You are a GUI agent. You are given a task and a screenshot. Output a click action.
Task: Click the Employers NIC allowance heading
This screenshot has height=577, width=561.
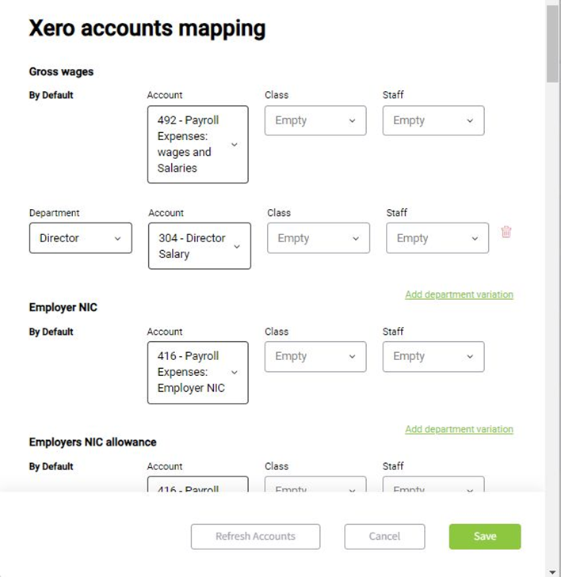pyautogui.click(x=93, y=442)
